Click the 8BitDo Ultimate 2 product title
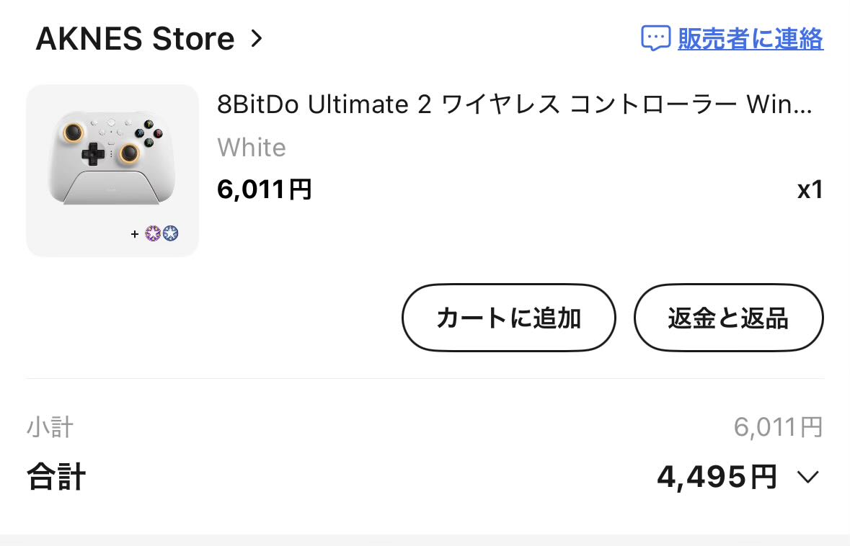Screen dimensions: 850x546 514,105
